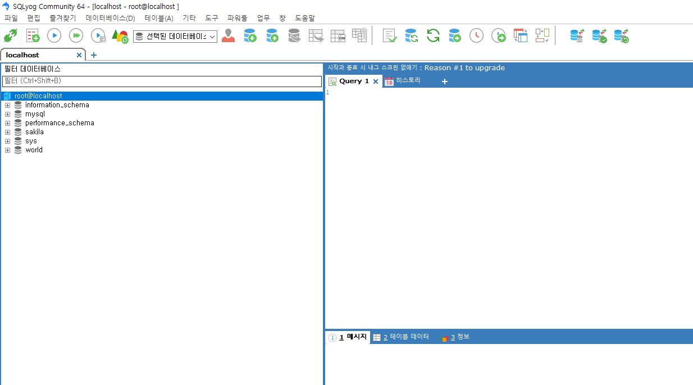Screen dimensions: 693x385
Task: Click the database with down-arrow import icon
Action: point(250,36)
